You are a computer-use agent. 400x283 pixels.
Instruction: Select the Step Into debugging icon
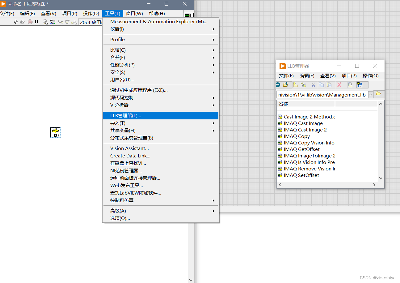coord(61,22)
